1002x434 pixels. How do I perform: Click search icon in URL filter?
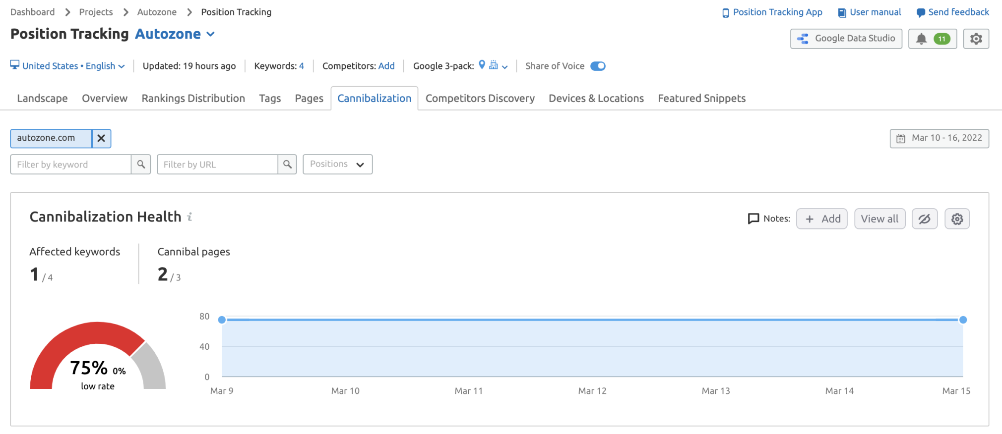tap(287, 164)
